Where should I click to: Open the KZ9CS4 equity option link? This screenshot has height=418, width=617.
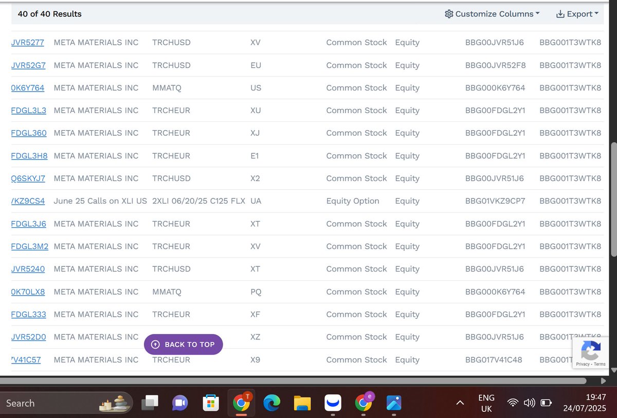[x=28, y=201]
